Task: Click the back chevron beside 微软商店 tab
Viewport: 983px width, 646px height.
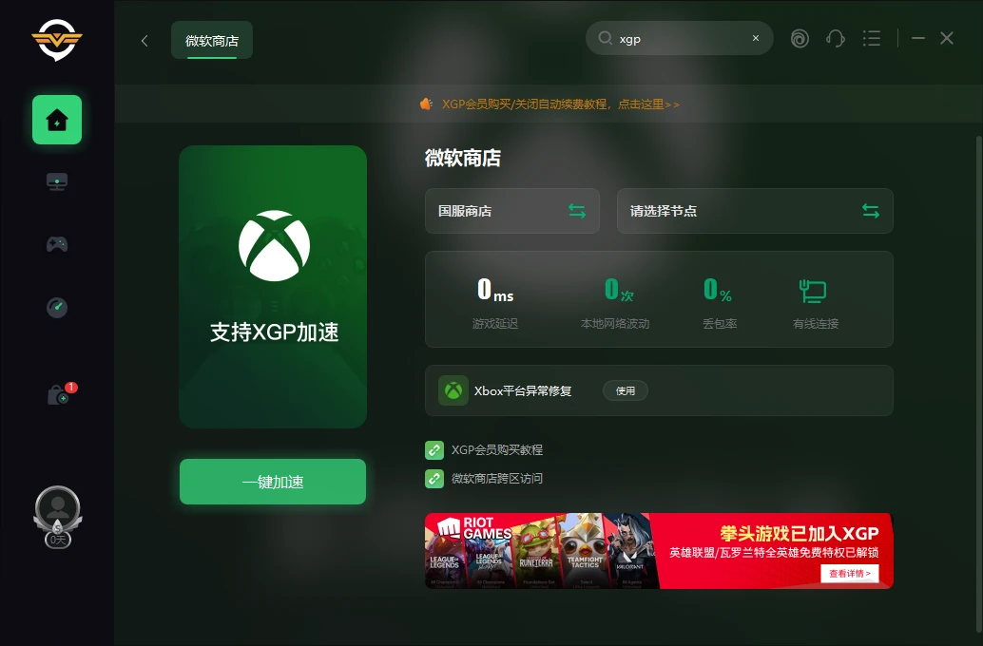Action: pyautogui.click(x=144, y=41)
